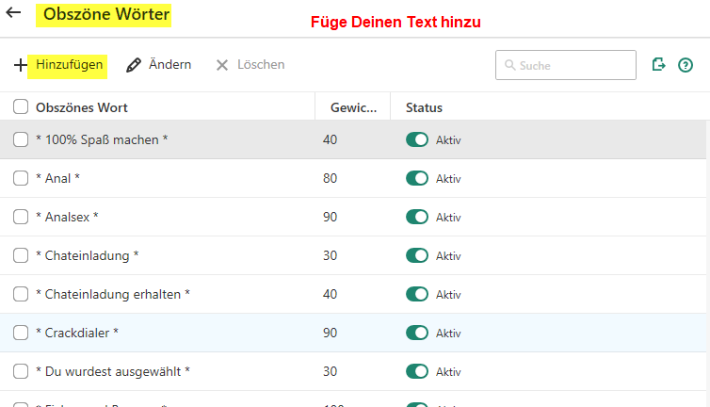Screen dimensions: 710x407
Task: Check the box for '100% Spaß machen'
Action: [21, 139]
